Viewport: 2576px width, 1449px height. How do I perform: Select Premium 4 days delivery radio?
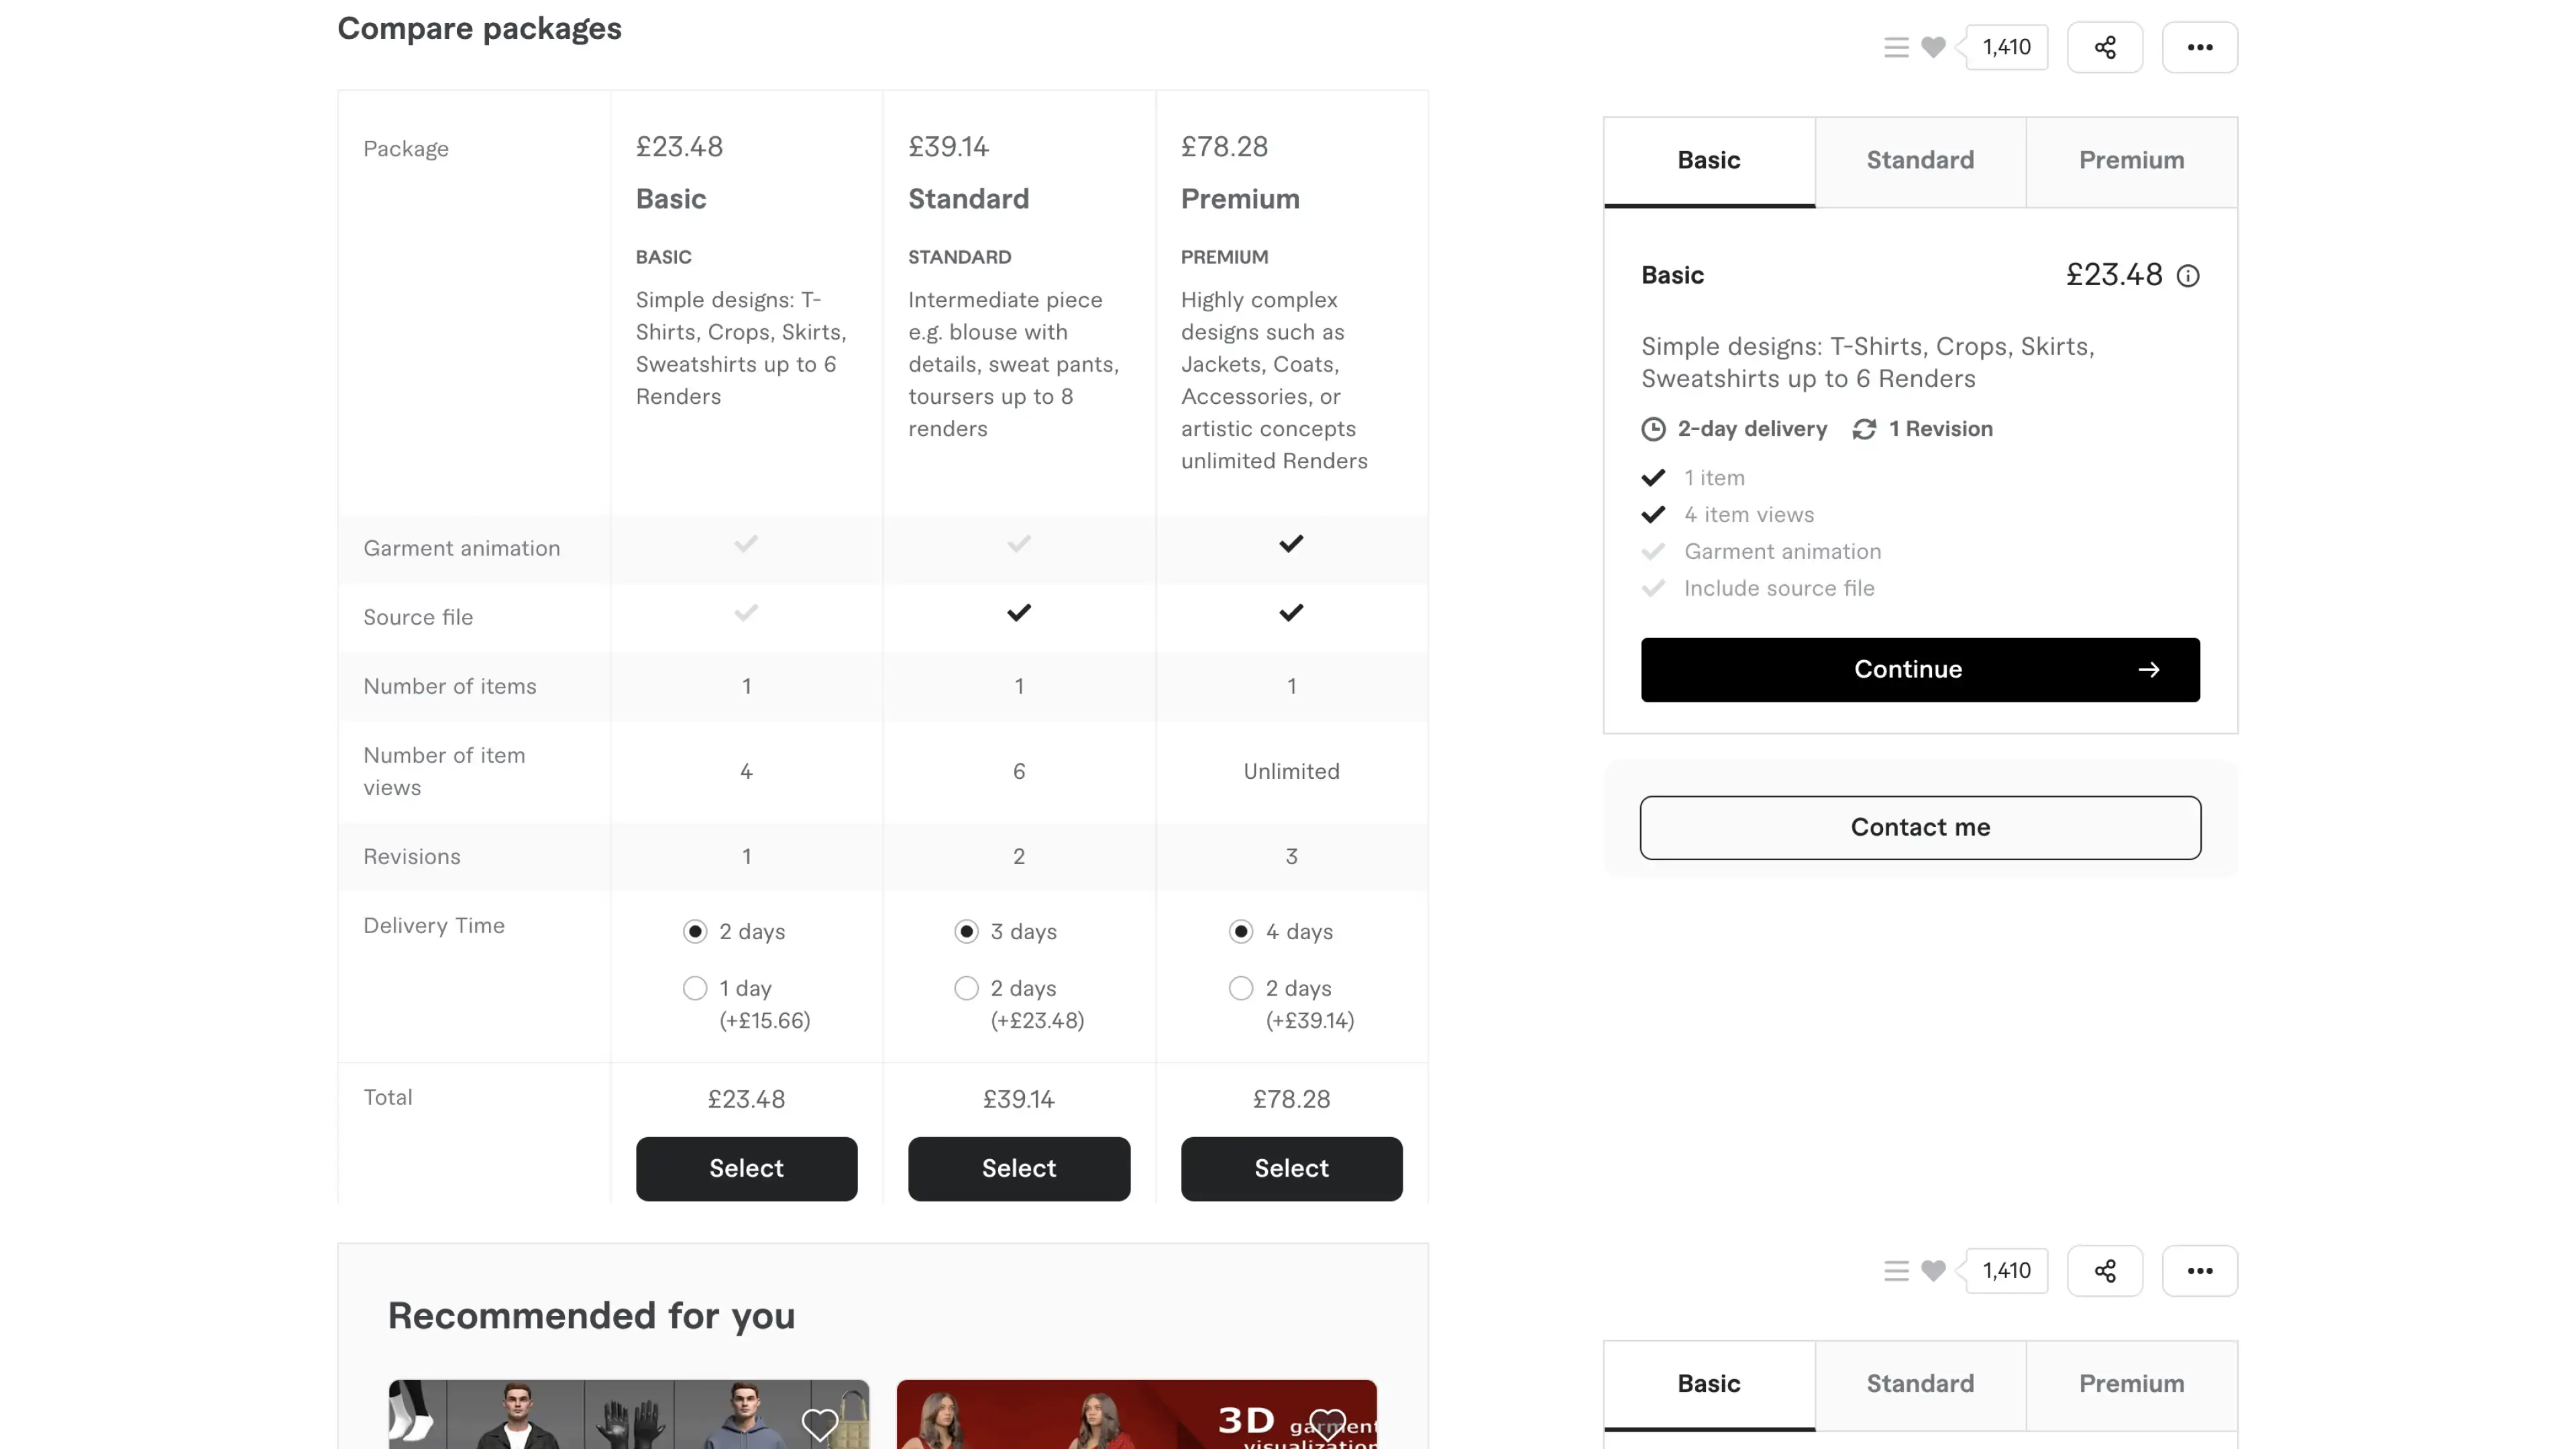point(1240,931)
